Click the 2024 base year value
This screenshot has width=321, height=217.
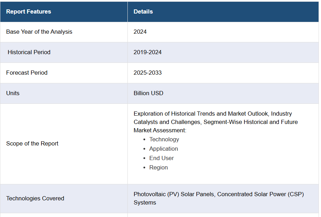coord(140,32)
